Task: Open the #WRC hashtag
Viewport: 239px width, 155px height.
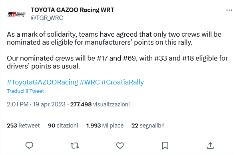Action: click(x=90, y=82)
